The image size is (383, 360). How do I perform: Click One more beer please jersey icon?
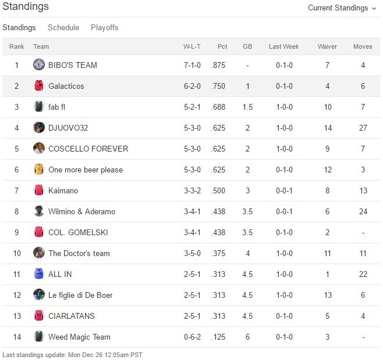click(39, 170)
